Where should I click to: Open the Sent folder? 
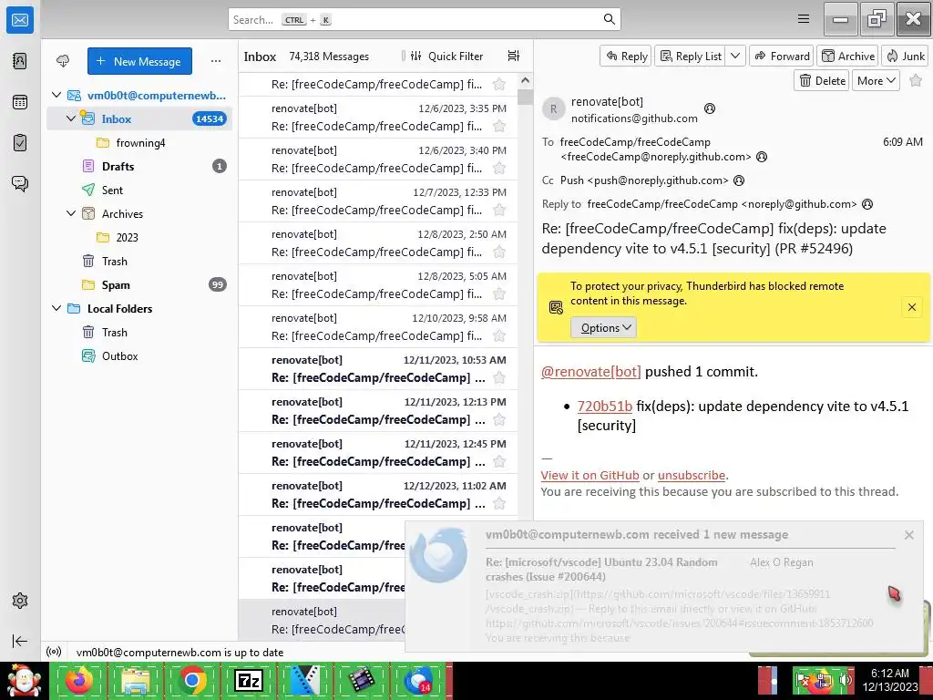(x=139, y=190)
